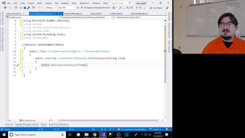Screen dimensions: 245x138
Task: Open the Solution Explorer side panel
Action: (x=169, y=30)
